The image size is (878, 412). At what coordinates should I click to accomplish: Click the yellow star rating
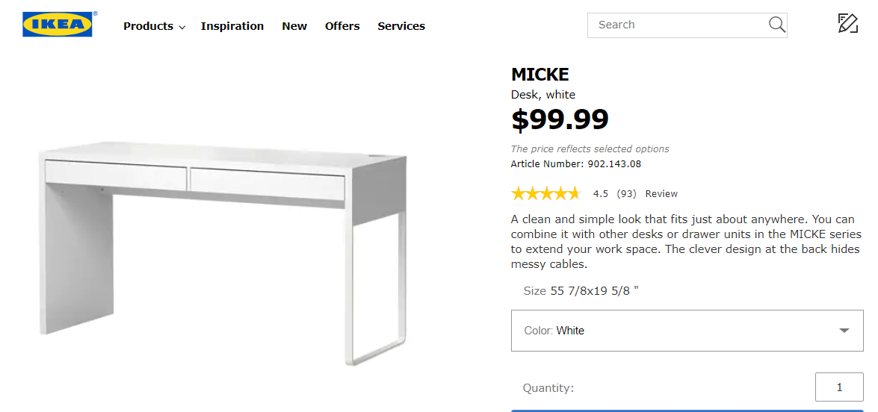(x=545, y=194)
